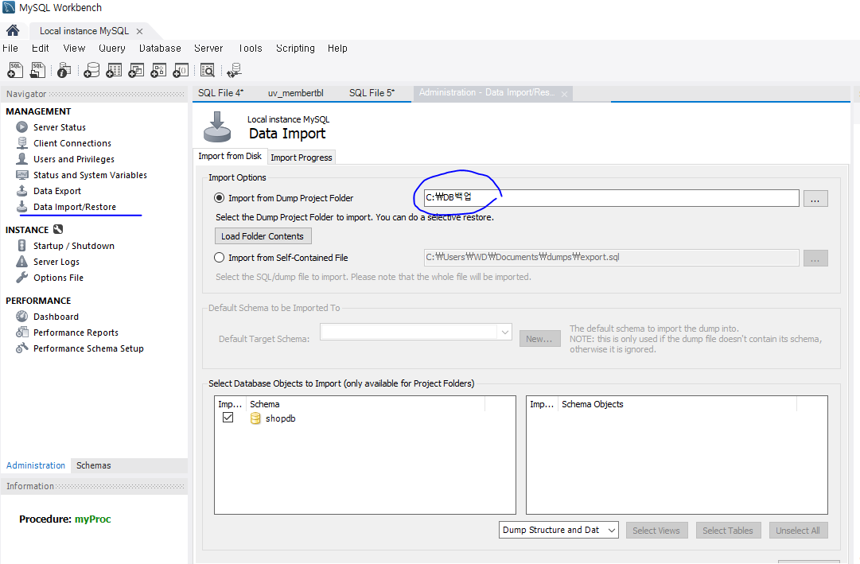Image resolution: width=860 pixels, height=564 pixels.
Task: Open Startup / Shutdown page
Action: click(x=73, y=246)
